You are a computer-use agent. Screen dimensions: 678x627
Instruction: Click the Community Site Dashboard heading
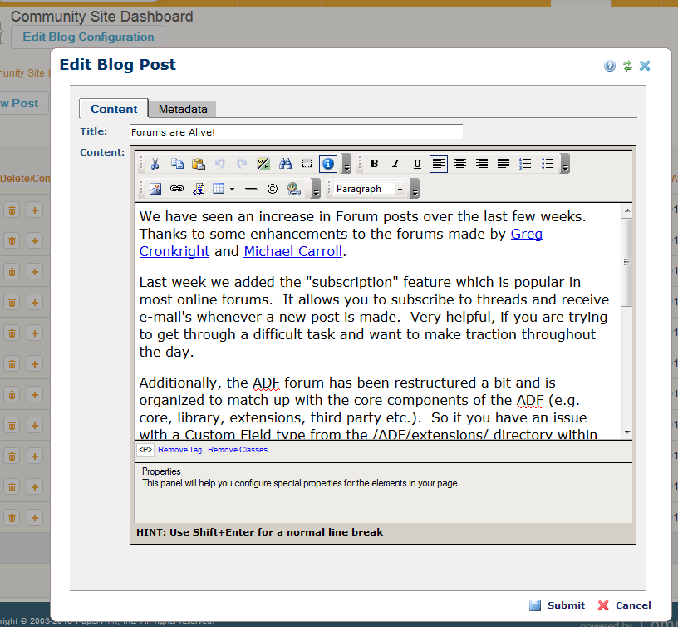pos(101,17)
